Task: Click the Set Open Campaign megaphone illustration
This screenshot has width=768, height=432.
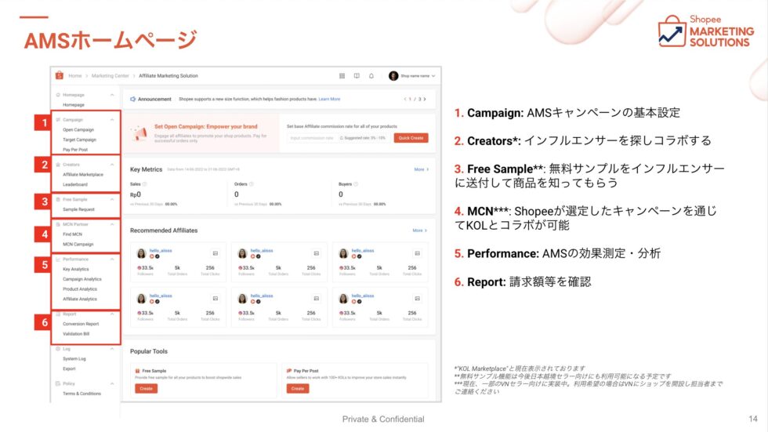Action: 139,133
